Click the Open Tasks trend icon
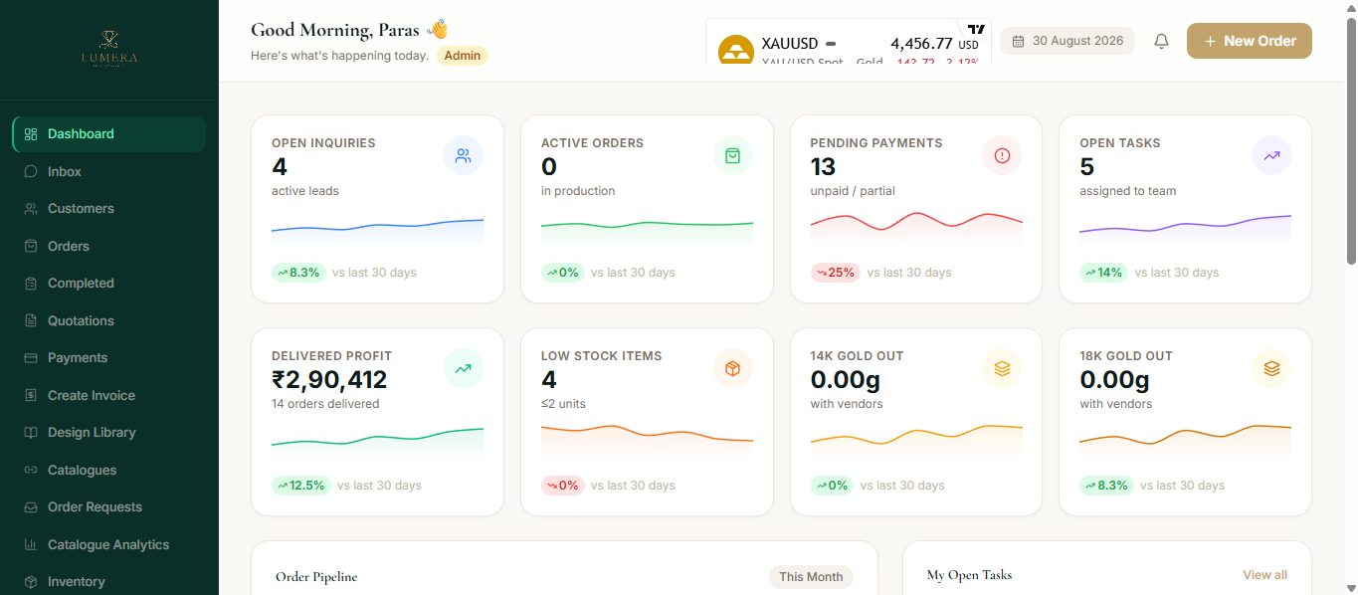The image size is (1358, 595). coord(1271,155)
